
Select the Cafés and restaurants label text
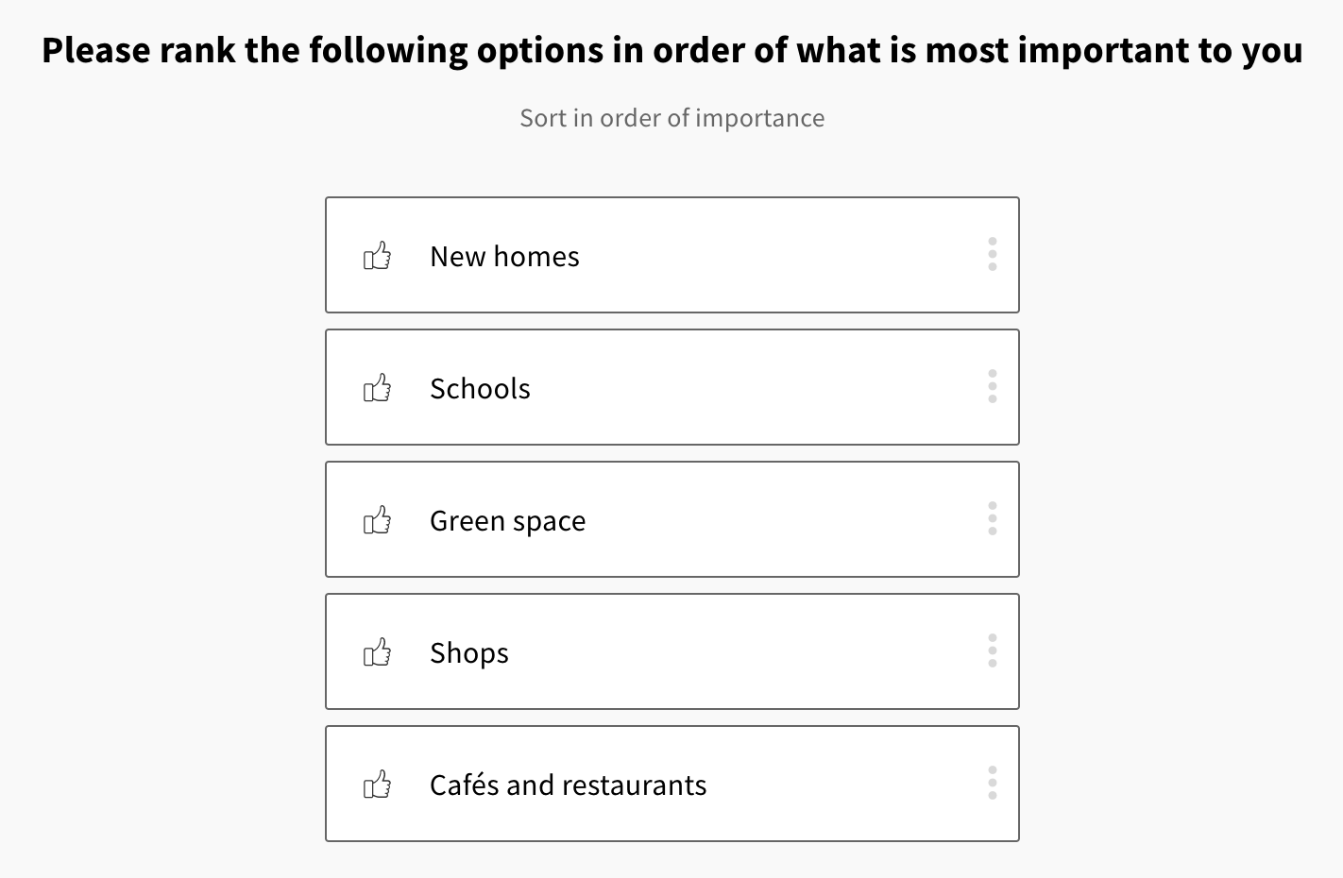[x=568, y=785]
